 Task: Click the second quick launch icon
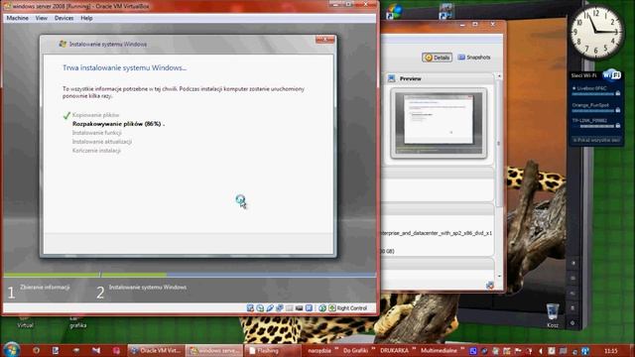coord(56,350)
